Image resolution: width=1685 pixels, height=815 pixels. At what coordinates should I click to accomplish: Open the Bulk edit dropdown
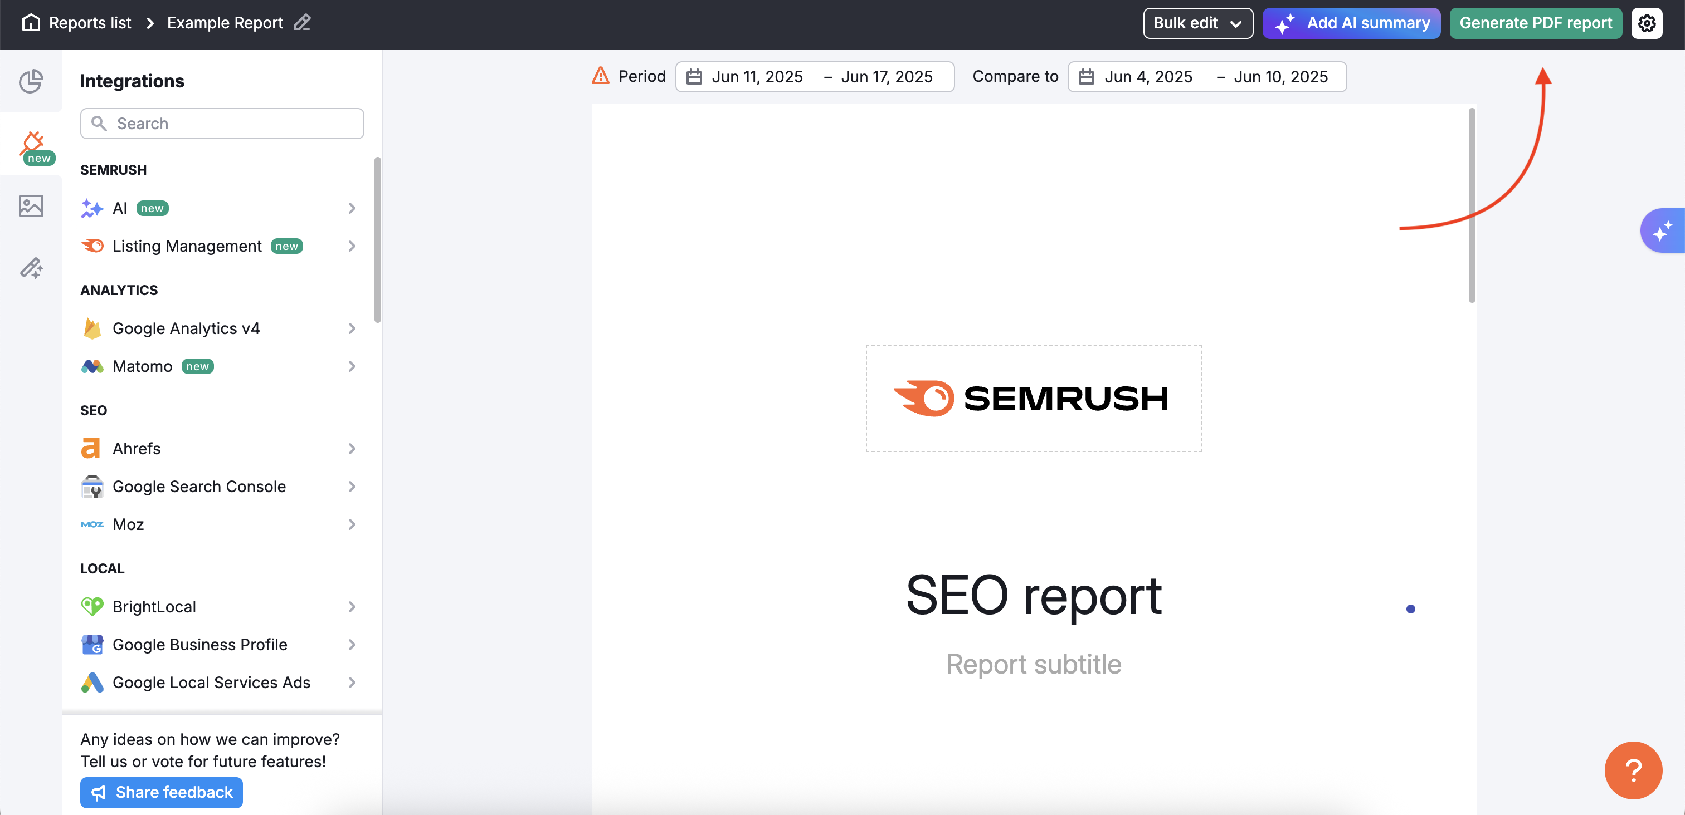[x=1197, y=23]
